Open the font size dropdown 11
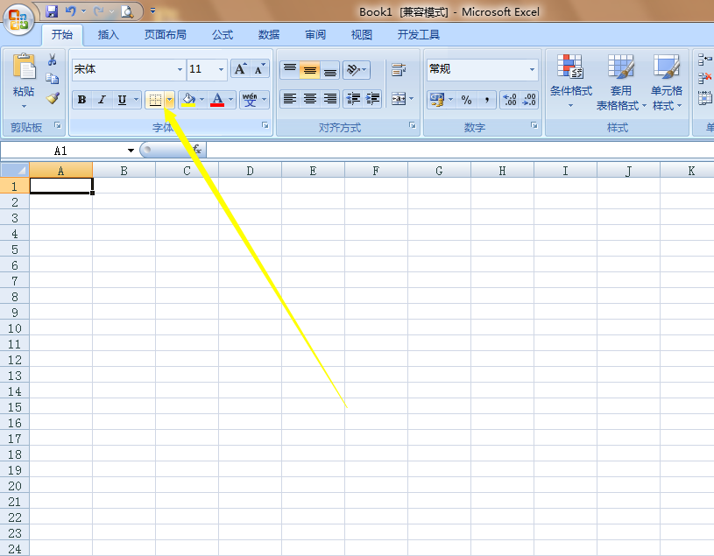 click(222, 70)
